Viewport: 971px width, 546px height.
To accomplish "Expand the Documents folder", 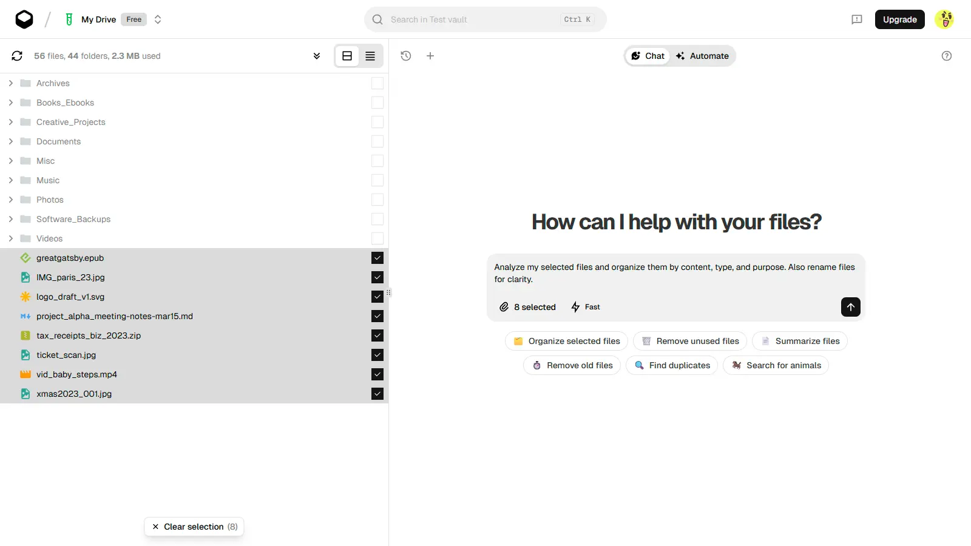I will tap(11, 141).
